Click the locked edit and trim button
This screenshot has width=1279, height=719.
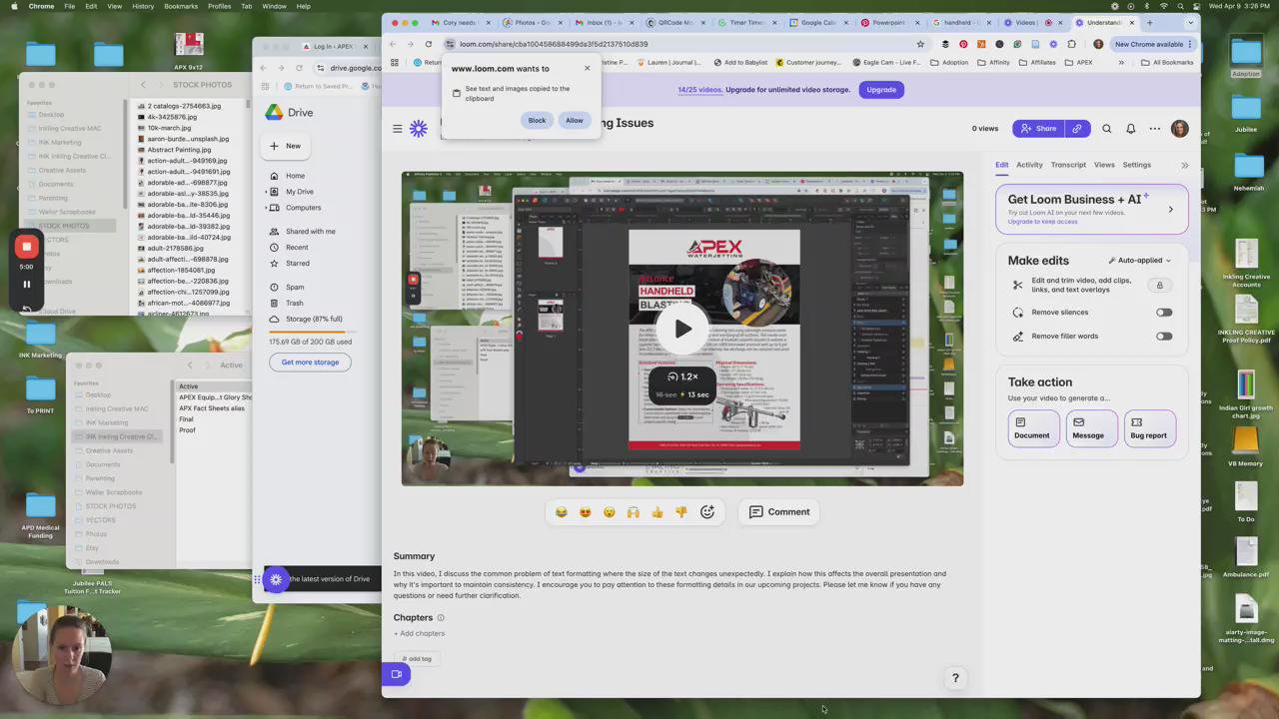tap(1159, 286)
